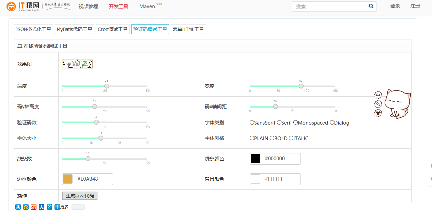Image resolution: width=432 pixels, height=211 pixels.
Task: Select the Monospaced font type
Action: 296,123
